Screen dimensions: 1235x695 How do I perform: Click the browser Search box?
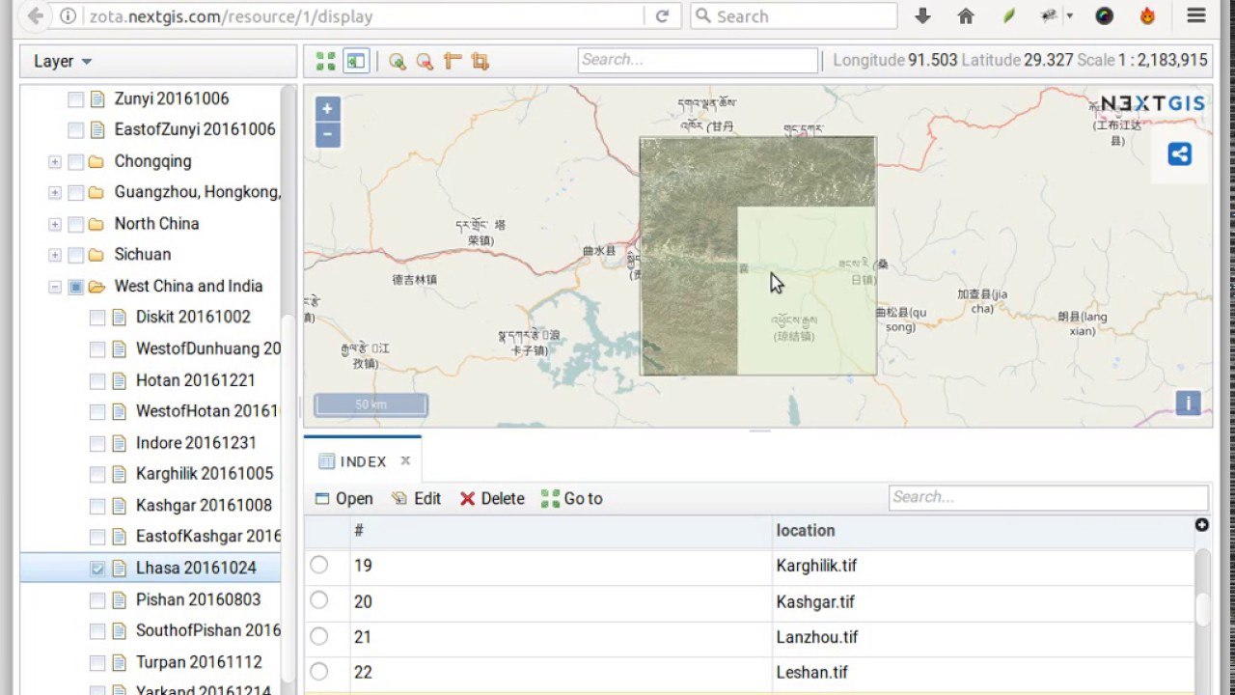793,16
